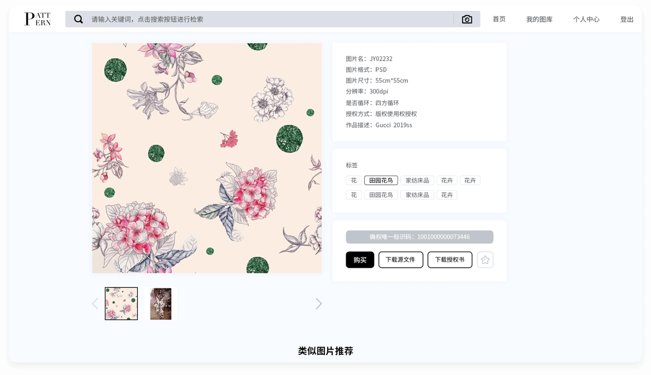This screenshot has height=375, width=651.
Task: Open the 首页 nav item
Action: tap(499, 19)
